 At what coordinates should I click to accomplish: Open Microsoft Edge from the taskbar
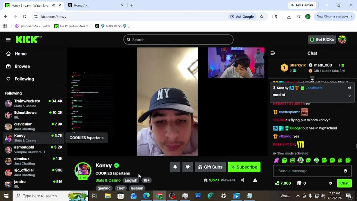tap(146, 196)
